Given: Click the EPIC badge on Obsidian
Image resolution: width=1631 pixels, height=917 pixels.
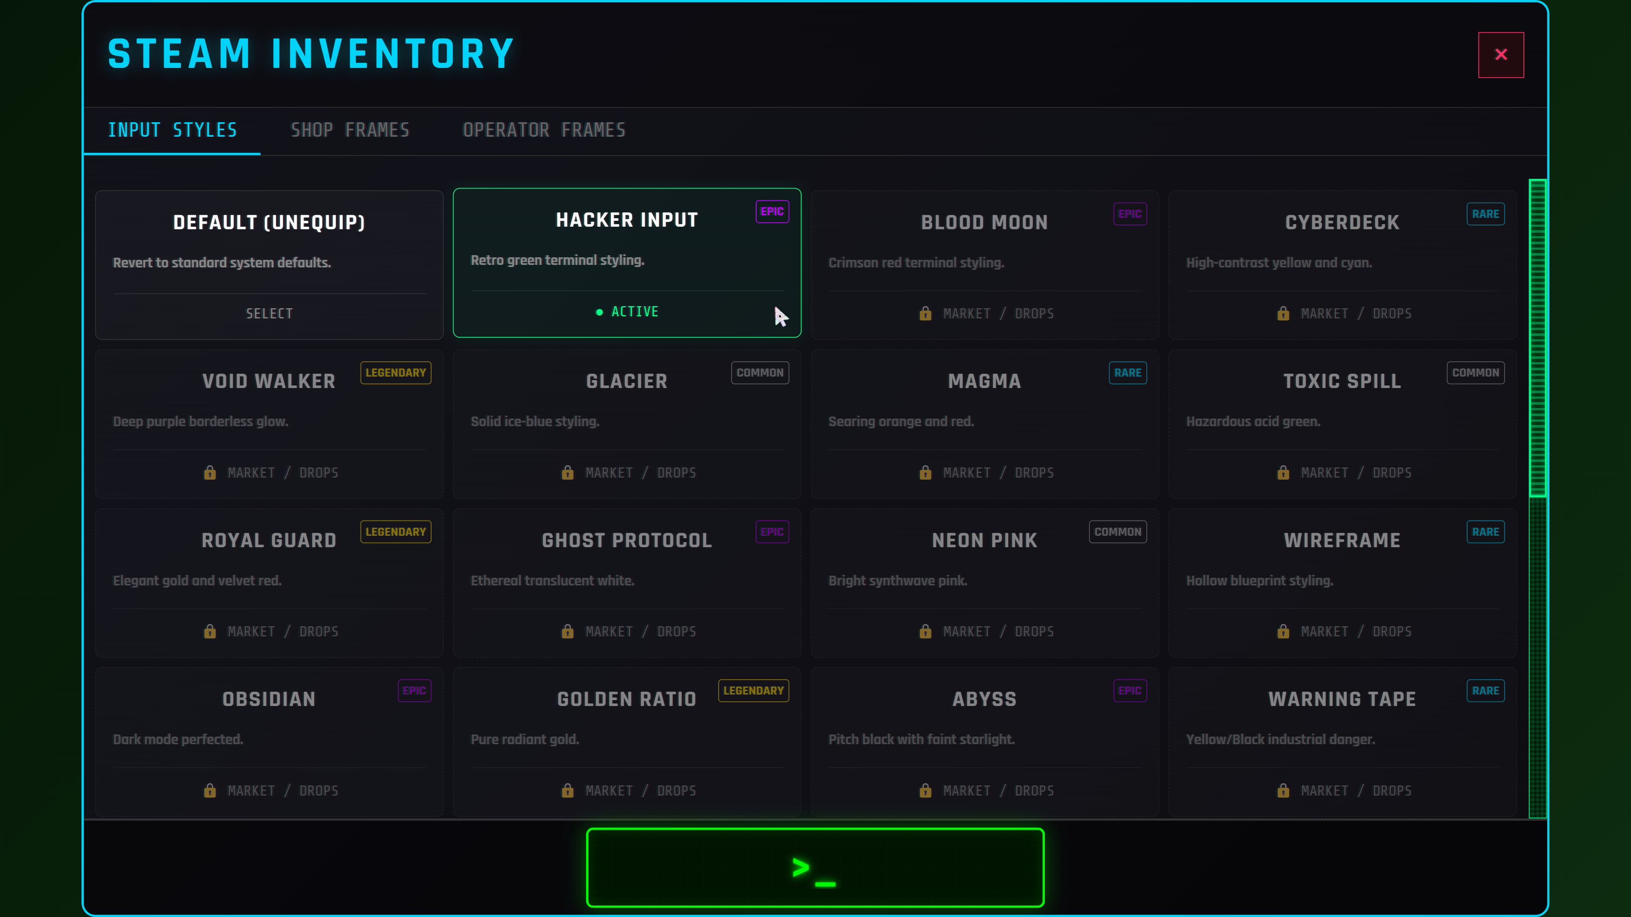Looking at the screenshot, I should (414, 691).
